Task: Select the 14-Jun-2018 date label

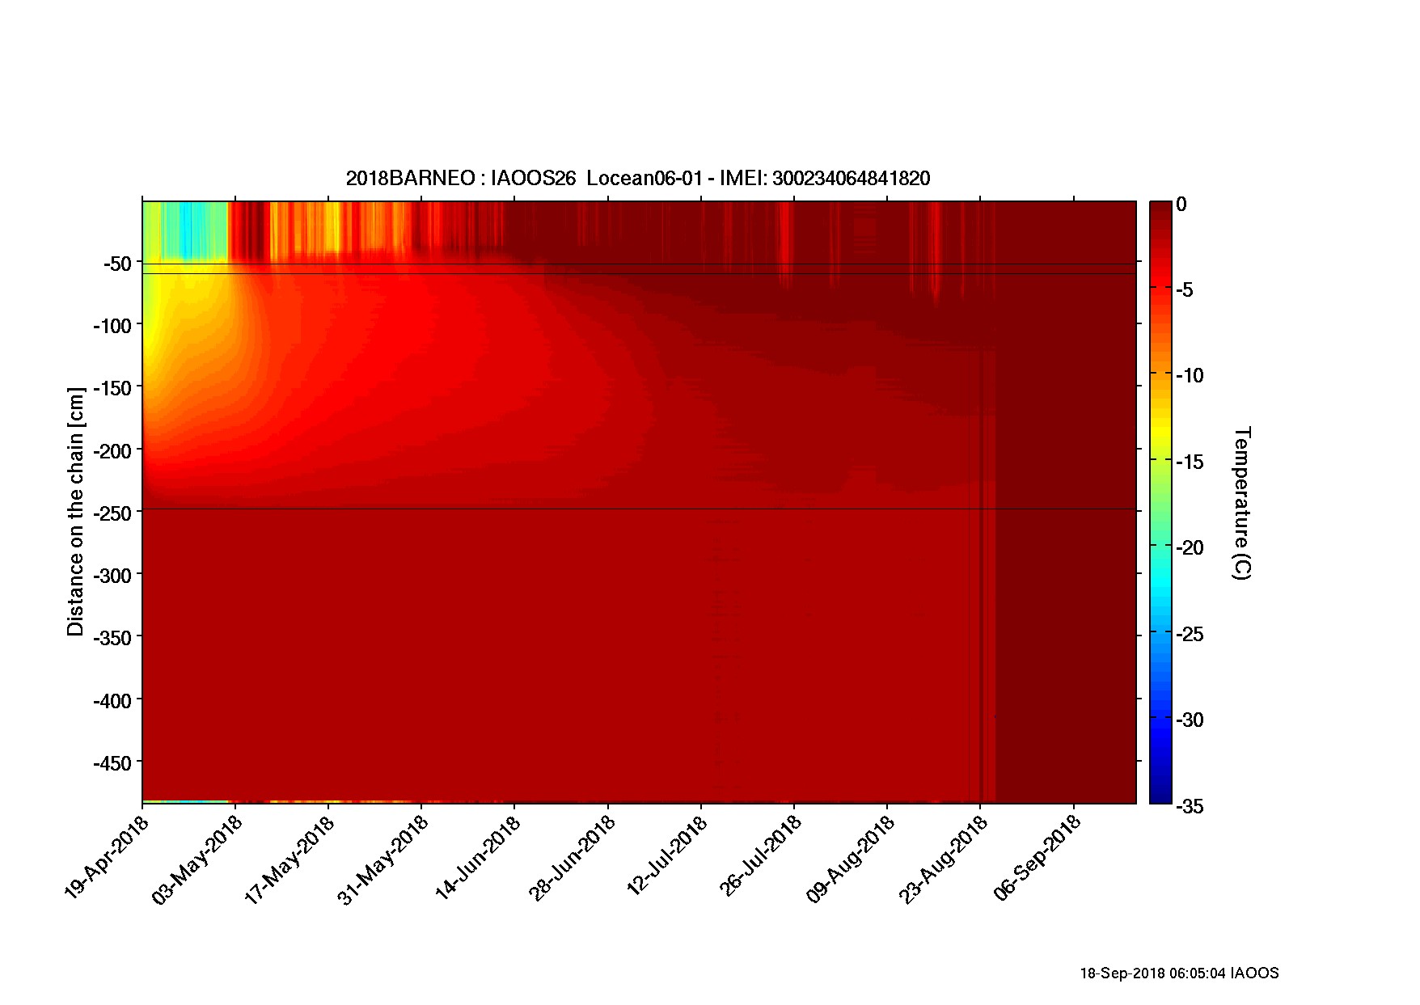Action: click(x=477, y=857)
